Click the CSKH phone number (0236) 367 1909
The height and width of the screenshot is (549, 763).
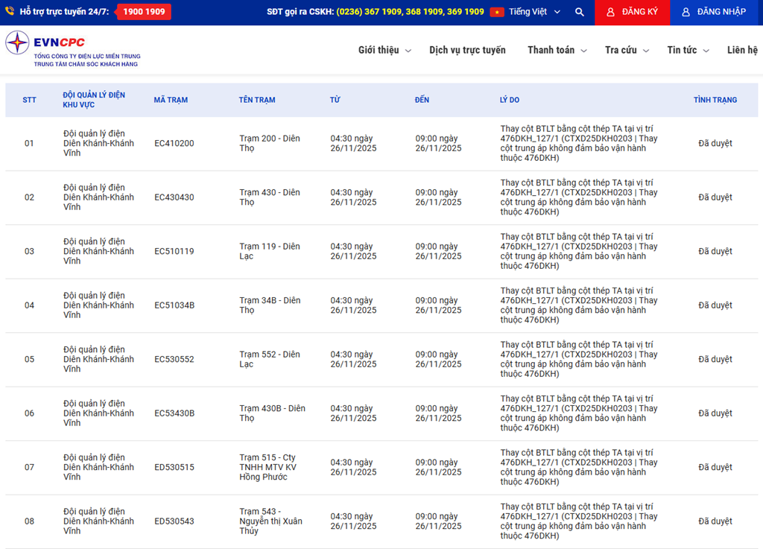(370, 13)
